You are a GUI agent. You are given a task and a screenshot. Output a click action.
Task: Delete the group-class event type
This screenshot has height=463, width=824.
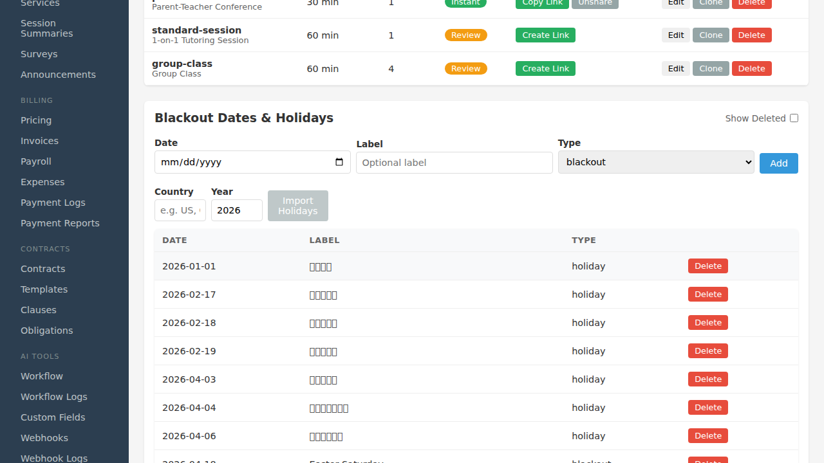coord(752,69)
